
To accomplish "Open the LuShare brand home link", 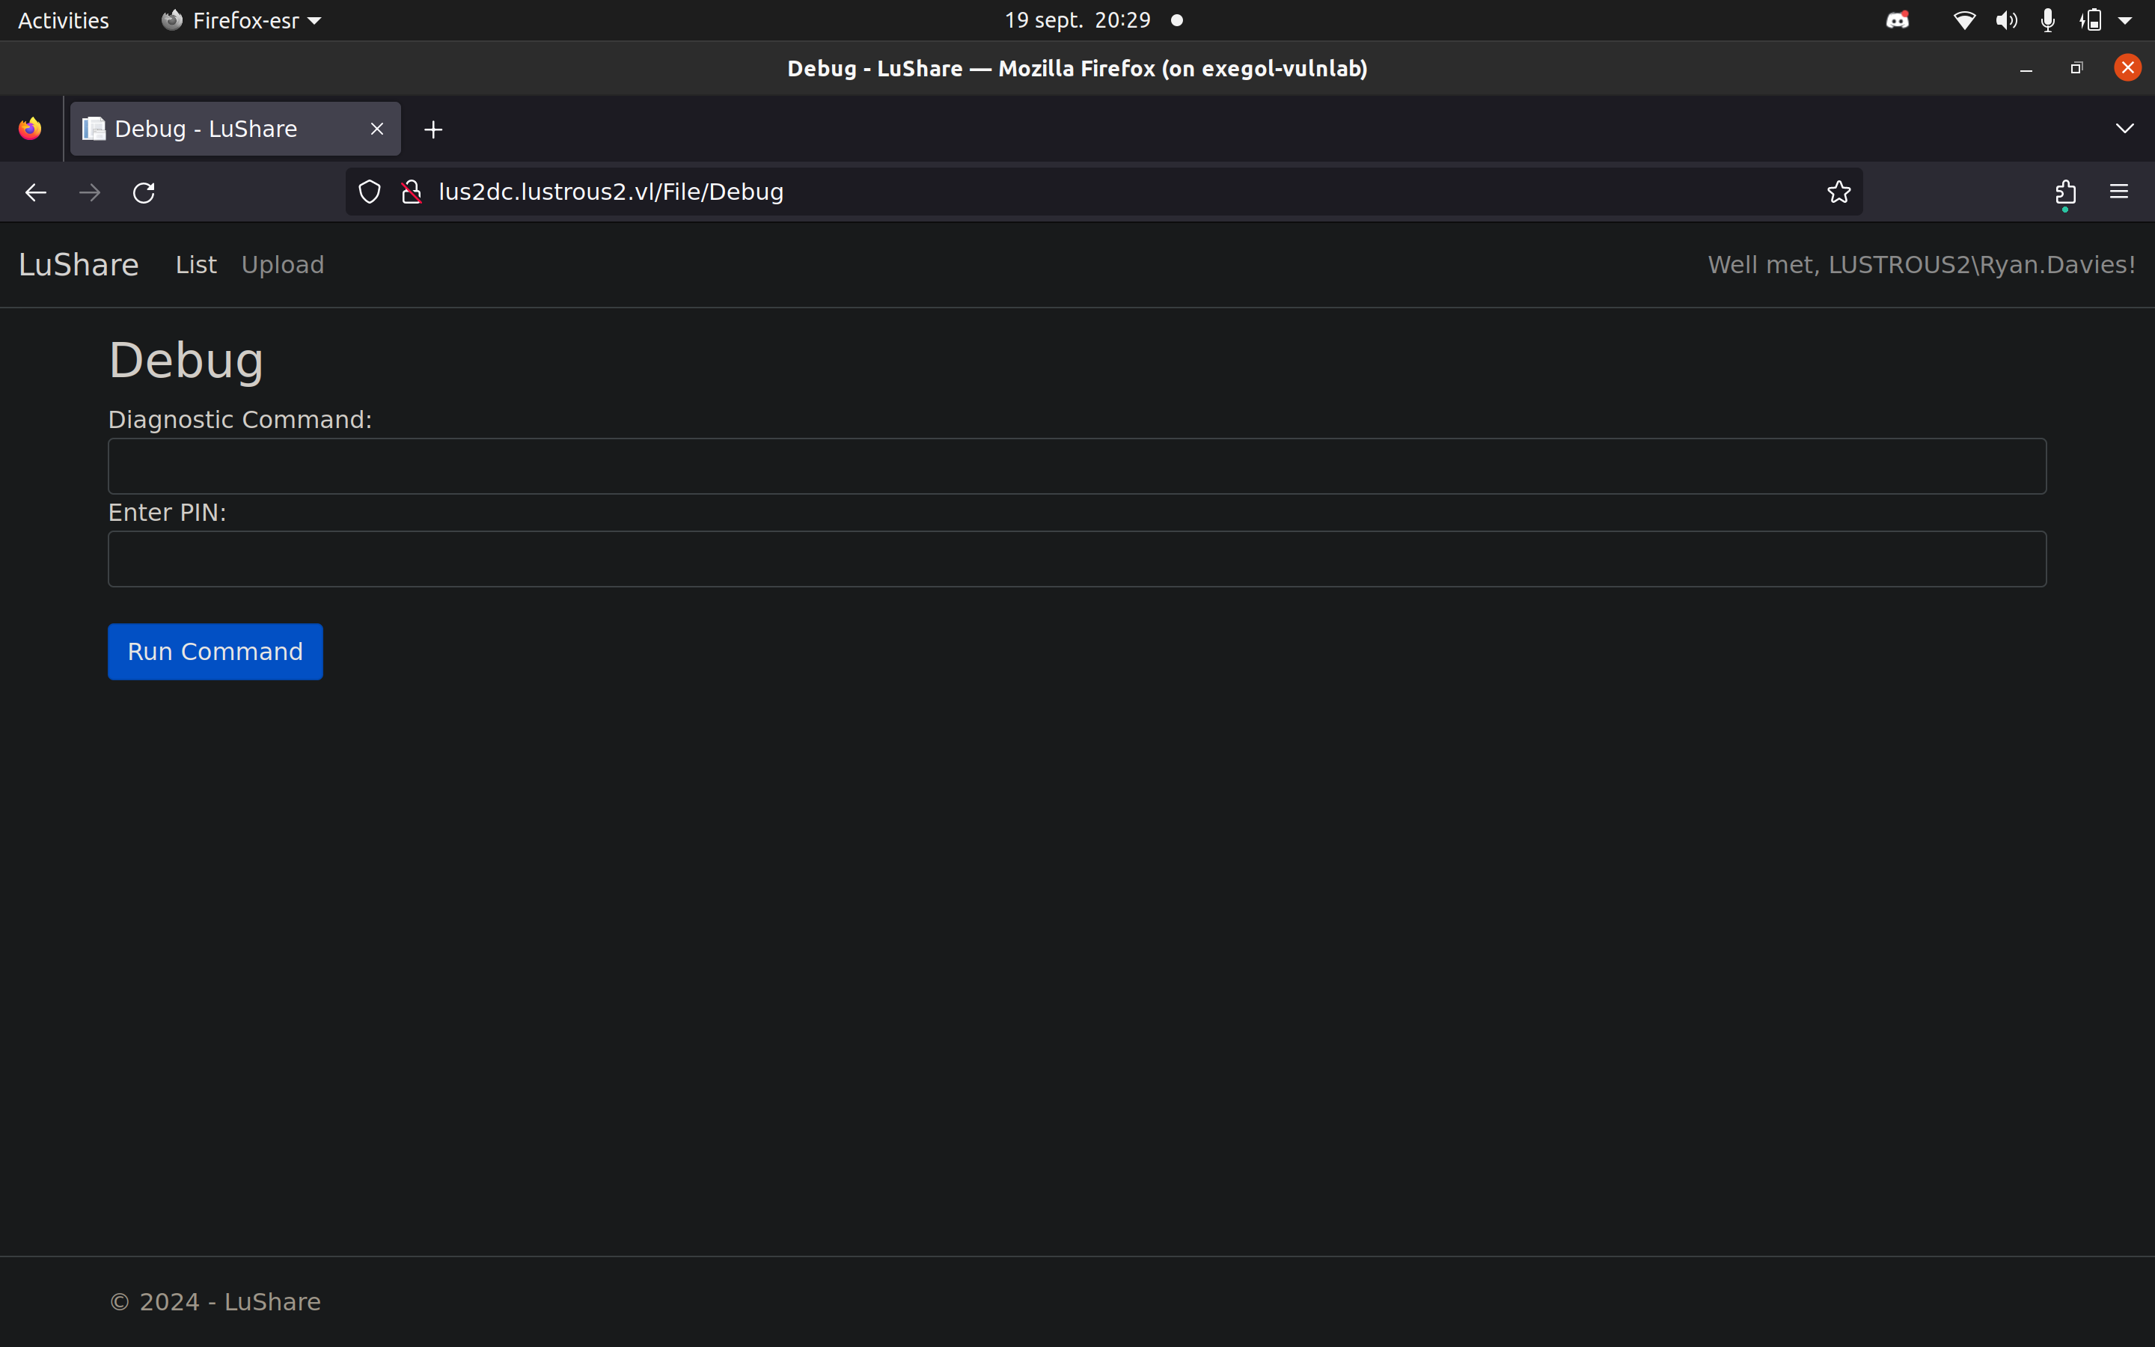I will (x=79, y=265).
